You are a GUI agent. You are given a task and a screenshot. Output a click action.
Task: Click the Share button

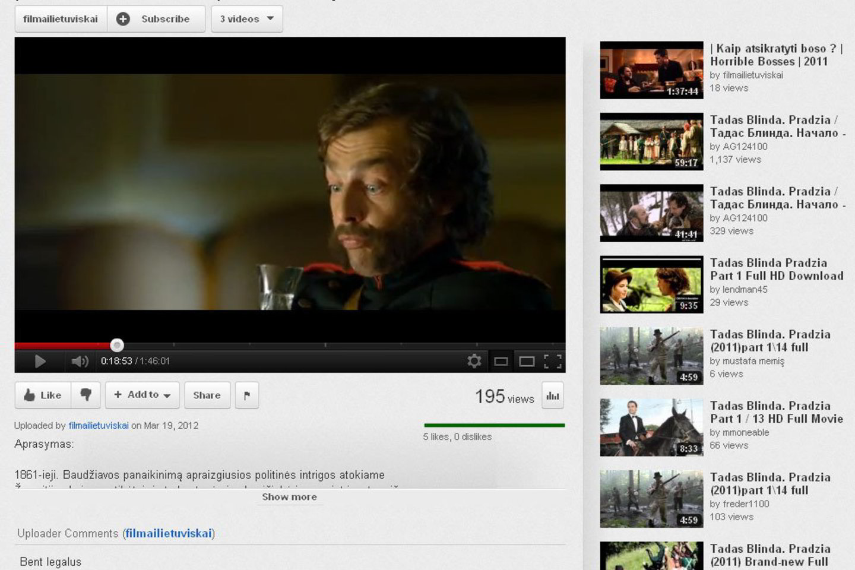coord(207,395)
